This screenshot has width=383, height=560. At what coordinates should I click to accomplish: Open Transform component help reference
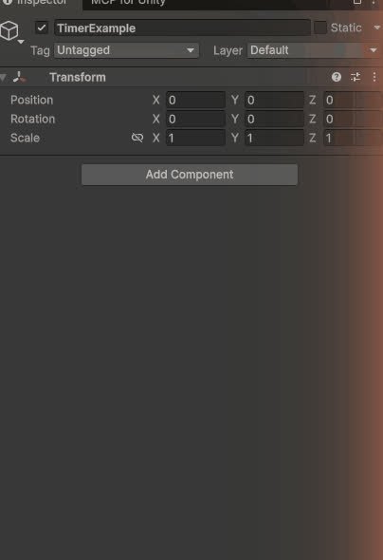tap(337, 77)
